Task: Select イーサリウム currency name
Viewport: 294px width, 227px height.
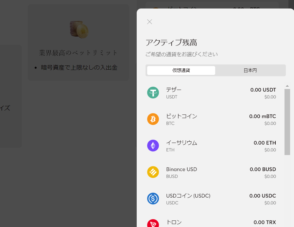Action: click(x=182, y=143)
